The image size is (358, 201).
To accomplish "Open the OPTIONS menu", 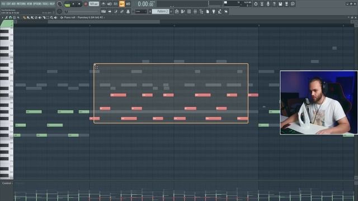I will click(x=37, y=4).
